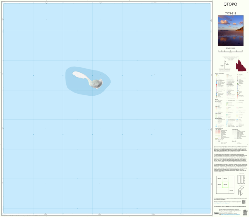
Task: Open the beach sunset cover photo
Action: click(231, 31)
